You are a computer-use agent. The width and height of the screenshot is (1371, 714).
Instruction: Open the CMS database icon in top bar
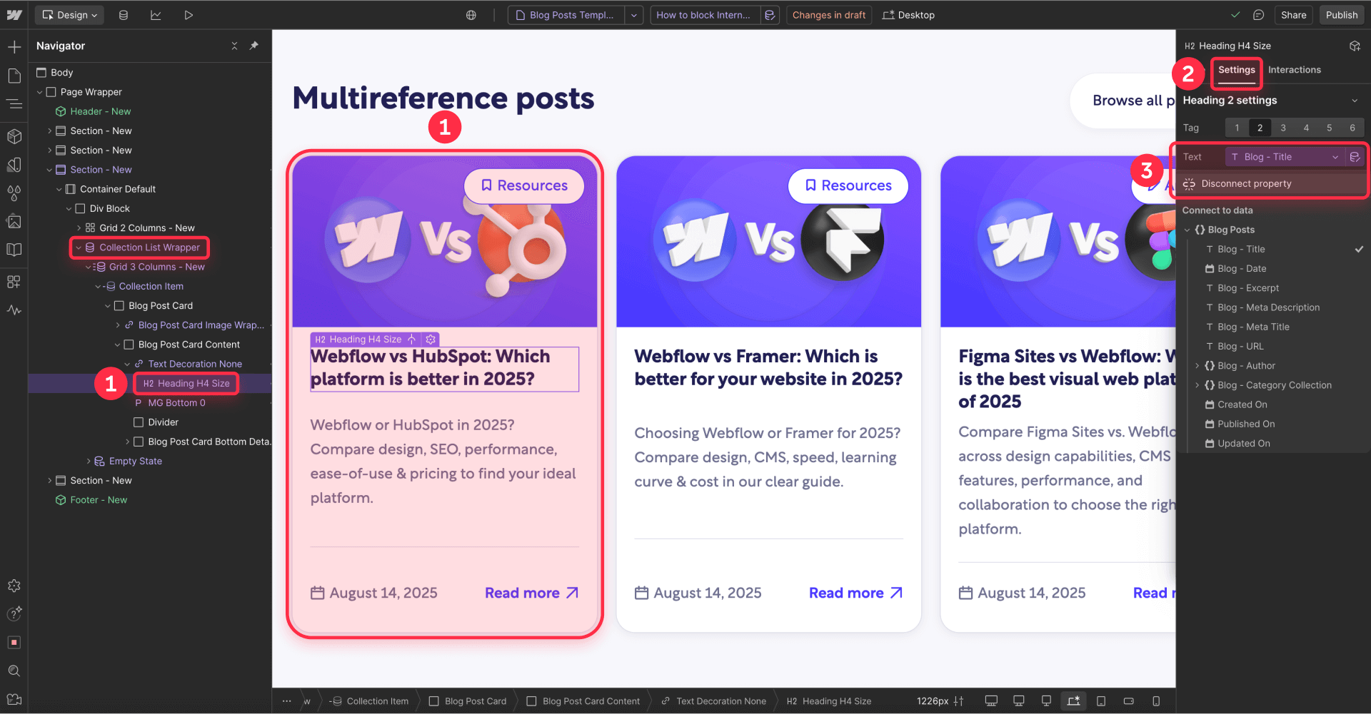124,15
